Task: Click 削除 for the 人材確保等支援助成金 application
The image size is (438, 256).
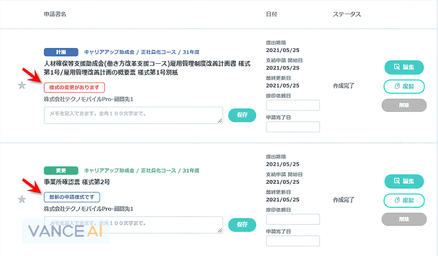Action: pos(404,105)
